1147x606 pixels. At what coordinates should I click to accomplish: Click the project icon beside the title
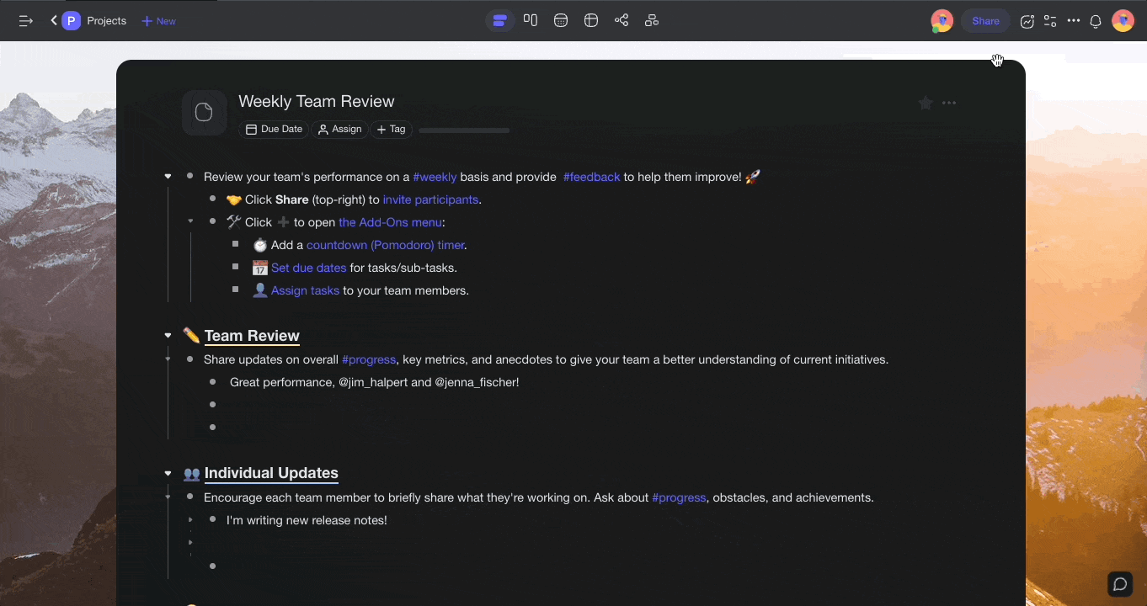click(204, 112)
